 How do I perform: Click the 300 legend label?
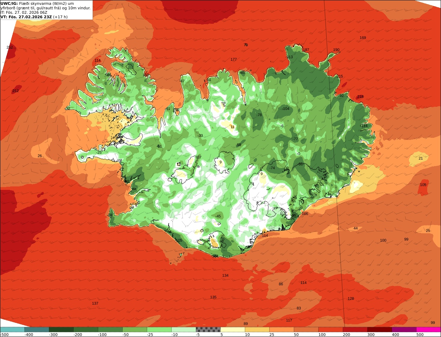tap(371, 334)
